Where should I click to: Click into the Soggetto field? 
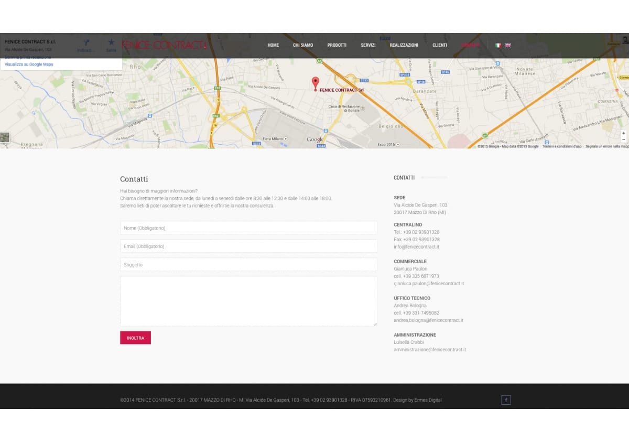(x=248, y=264)
